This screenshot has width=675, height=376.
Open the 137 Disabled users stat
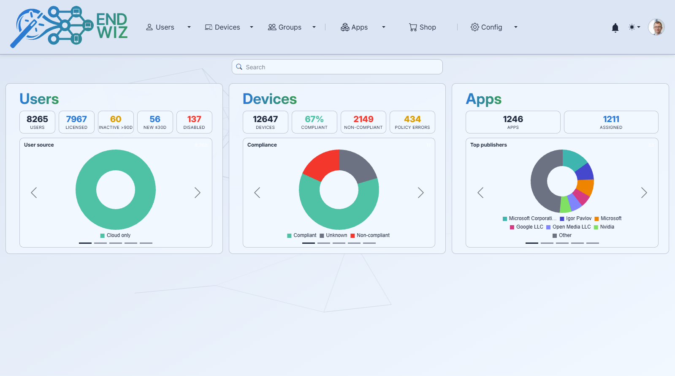(194, 122)
